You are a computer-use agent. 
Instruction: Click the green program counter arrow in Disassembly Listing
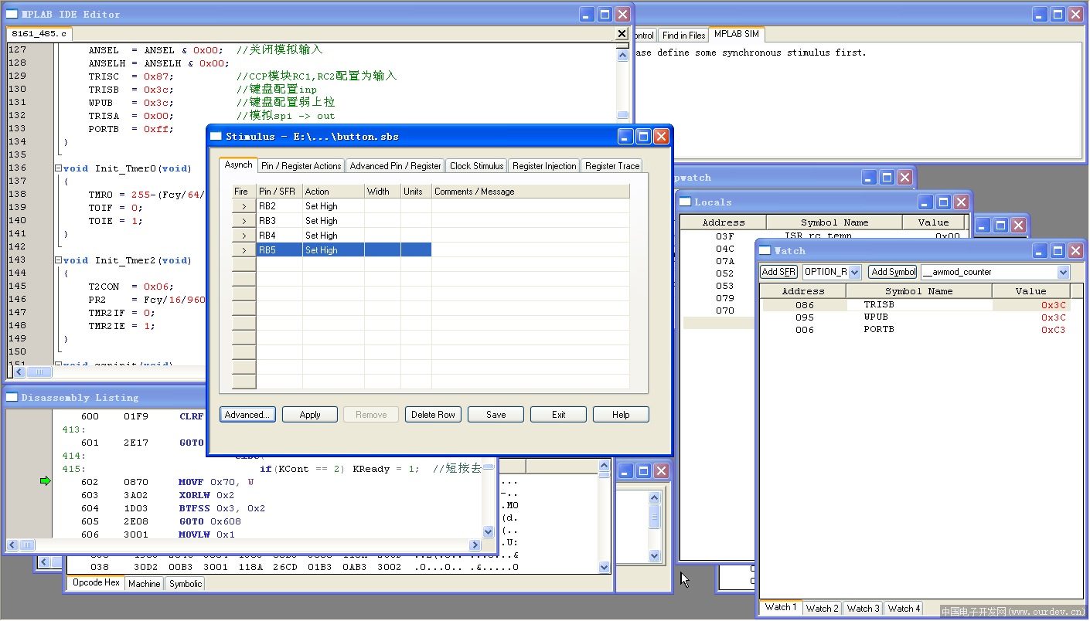46,481
